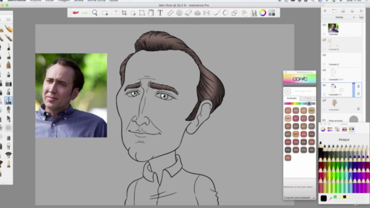Hide the Camada12 layer

(x=324, y=55)
